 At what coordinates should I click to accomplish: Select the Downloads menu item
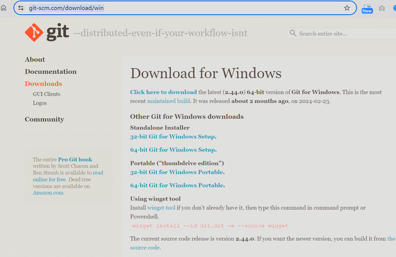[43, 84]
